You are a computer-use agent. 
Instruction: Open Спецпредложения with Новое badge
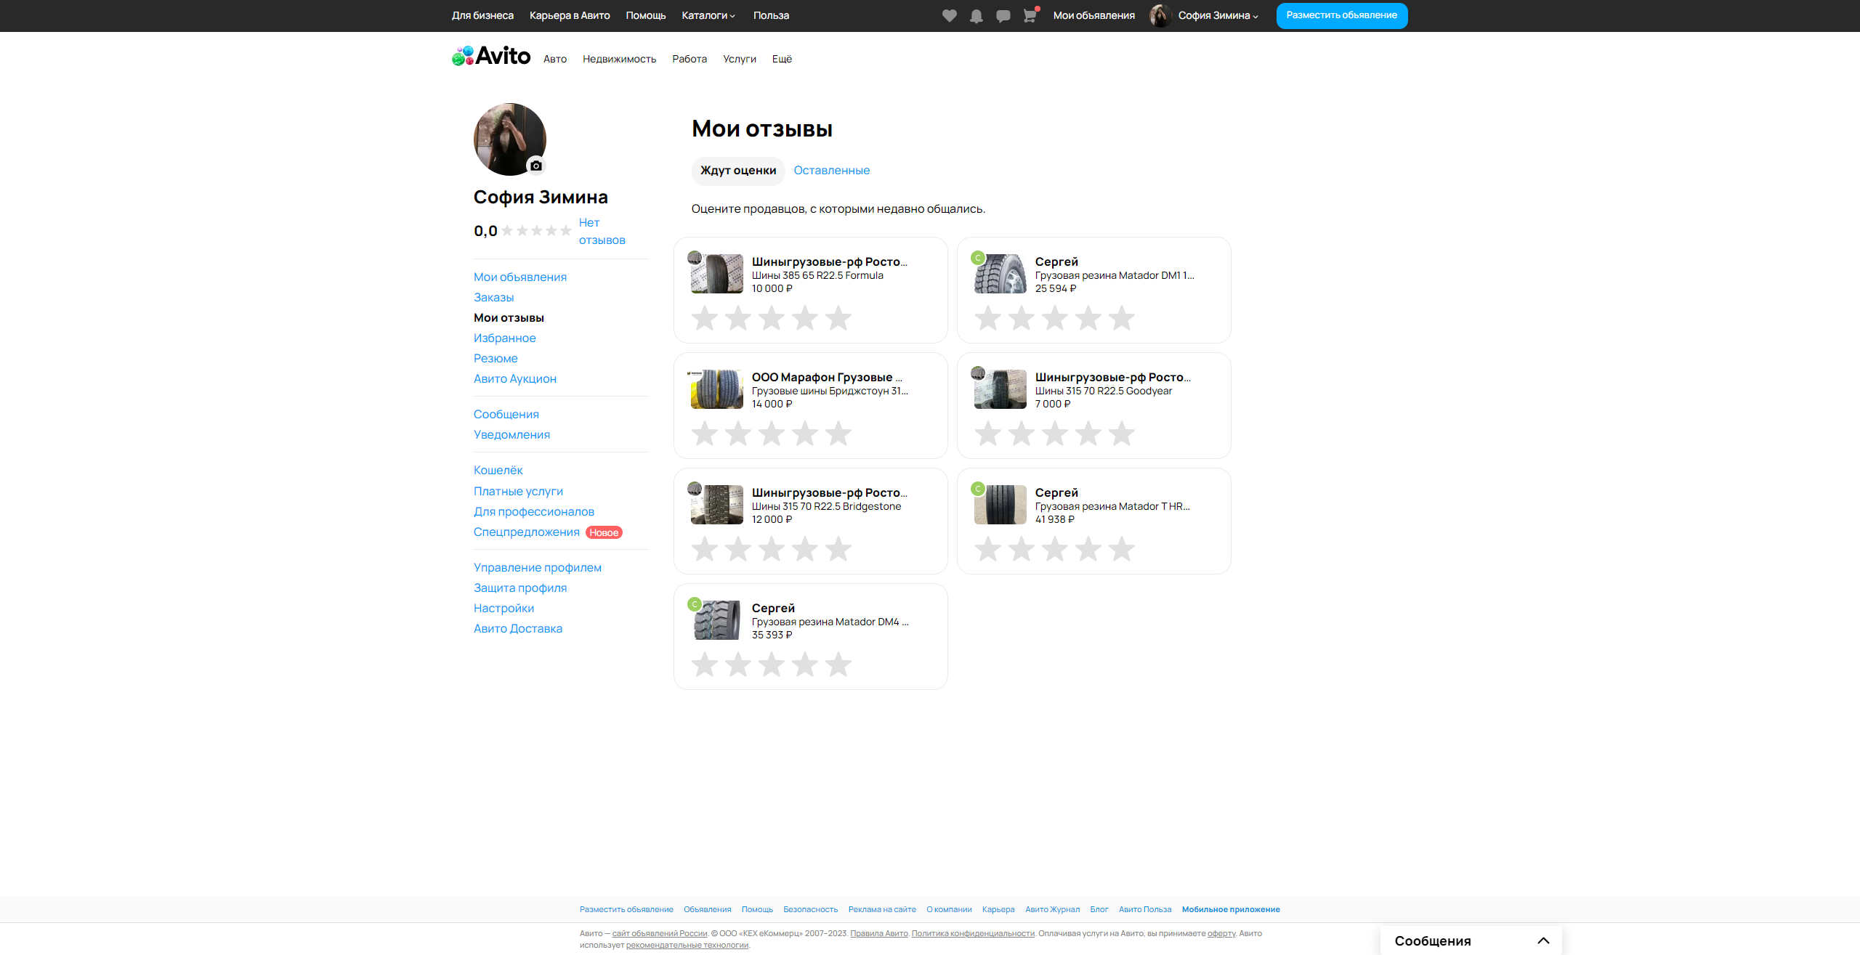click(x=526, y=532)
